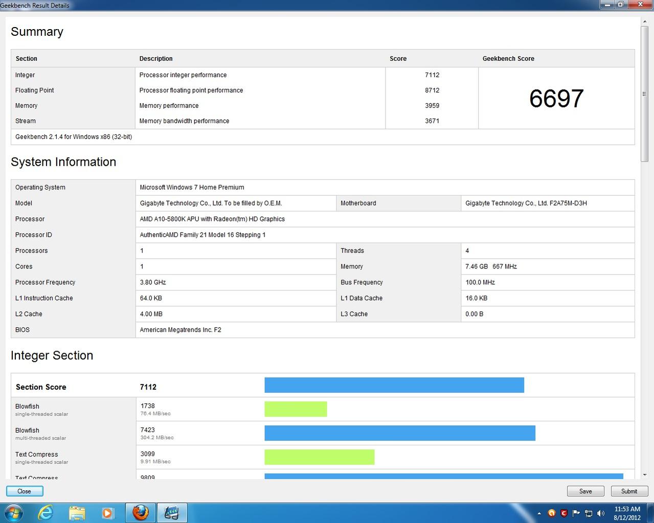Click the Geekbench Result Details window title
The width and height of the screenshot is (654, 523).
tap(35, 5)
